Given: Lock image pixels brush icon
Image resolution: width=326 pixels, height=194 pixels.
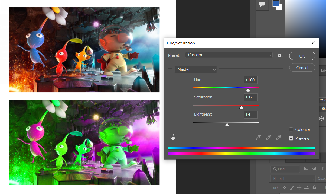Looking at the screenshot, I should pyautogui.click(x=292, y=187).
